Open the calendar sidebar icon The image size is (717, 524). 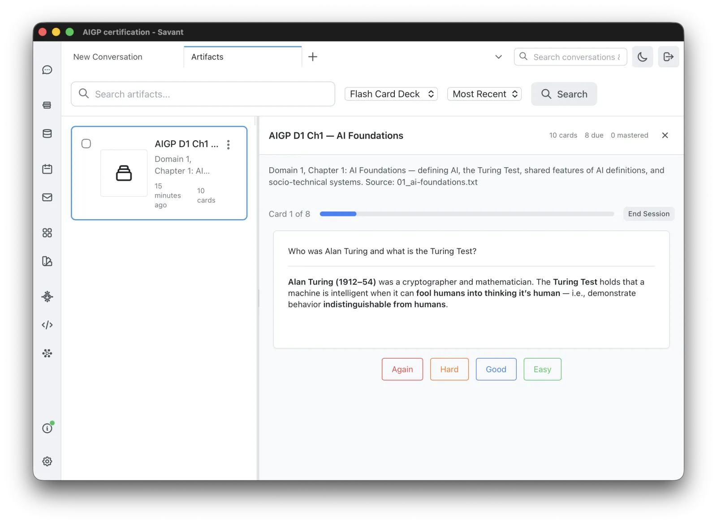click(47, 169)
